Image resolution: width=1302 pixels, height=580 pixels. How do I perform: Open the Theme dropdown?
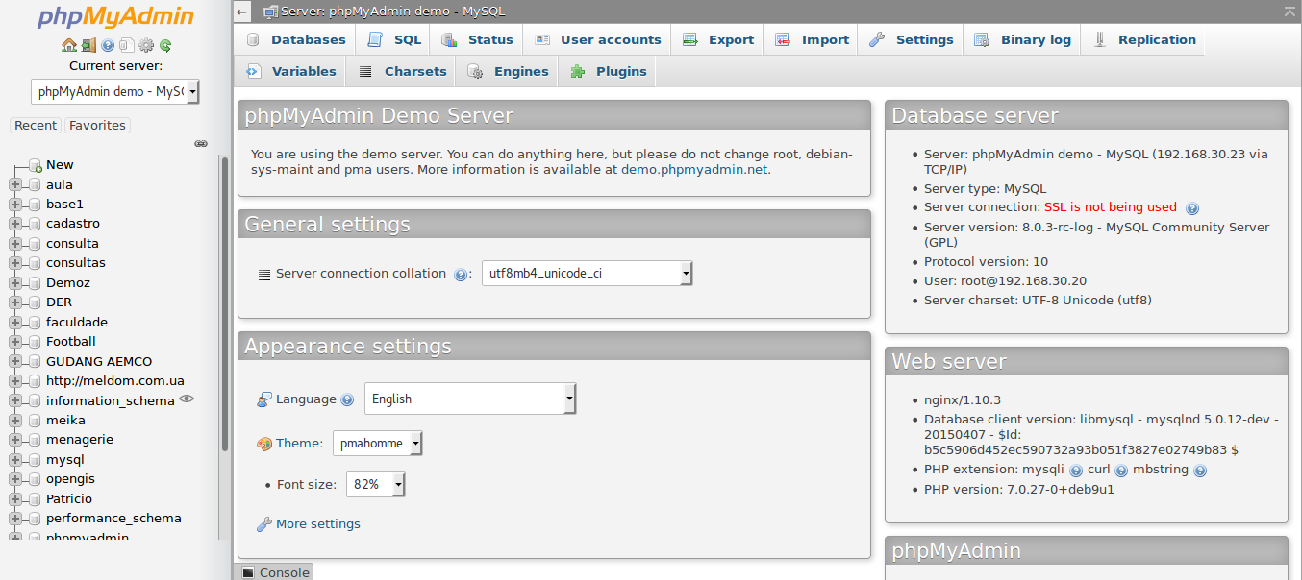coord(378,444)
